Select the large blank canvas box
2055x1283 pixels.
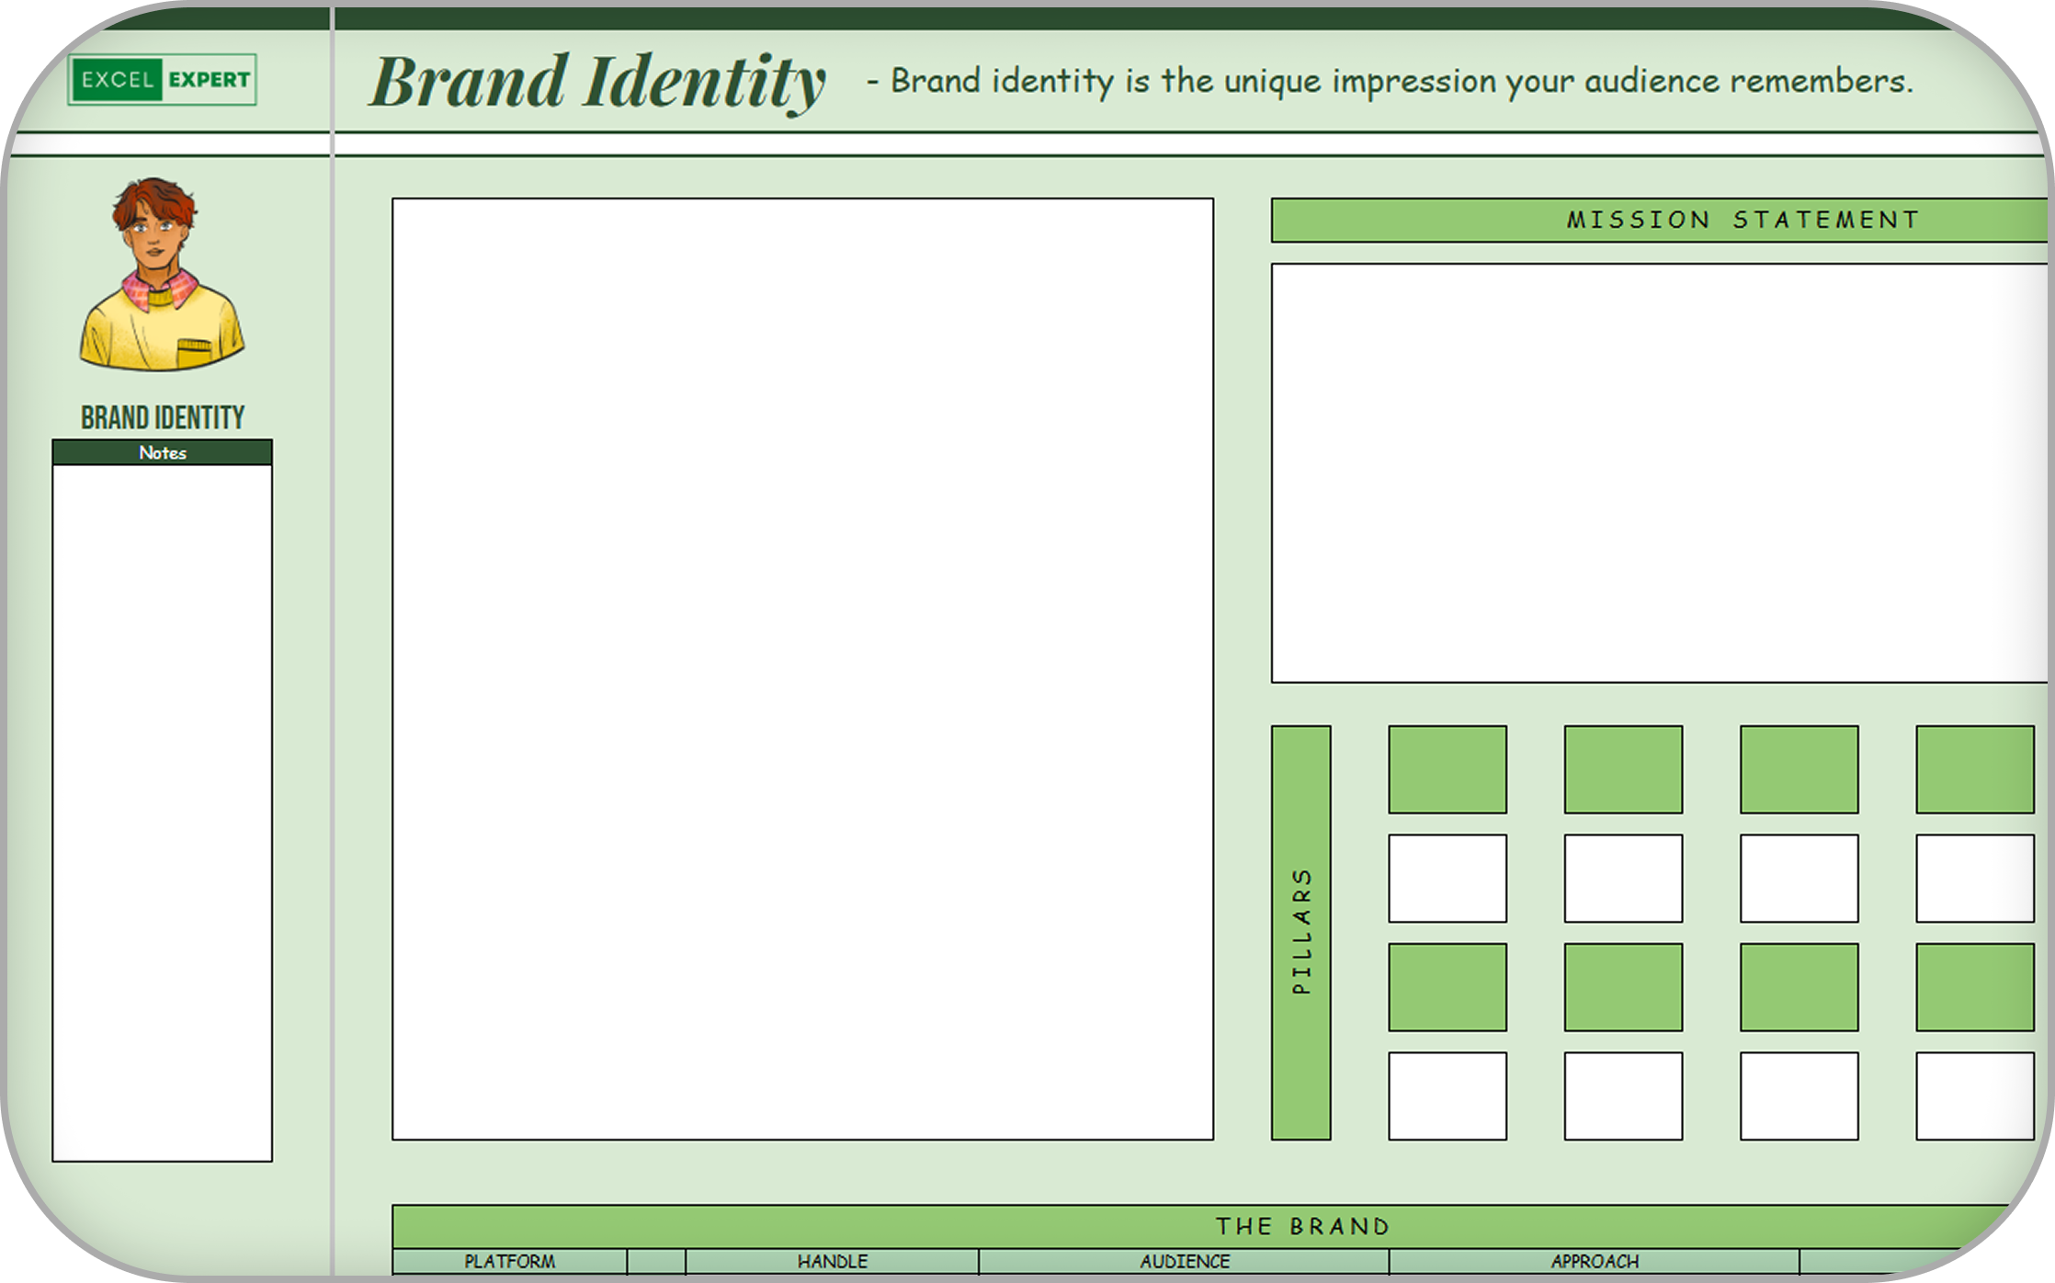click(x=802, y=668)
